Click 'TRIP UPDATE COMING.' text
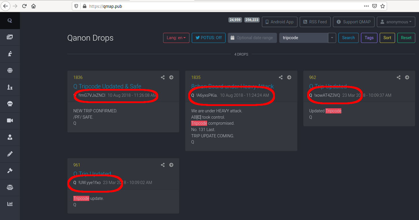Image resolution: width=419 pixels, height=220 pixels. point(213,136)
